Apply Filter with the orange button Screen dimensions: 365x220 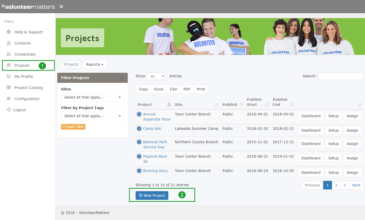tap(73, 127)
